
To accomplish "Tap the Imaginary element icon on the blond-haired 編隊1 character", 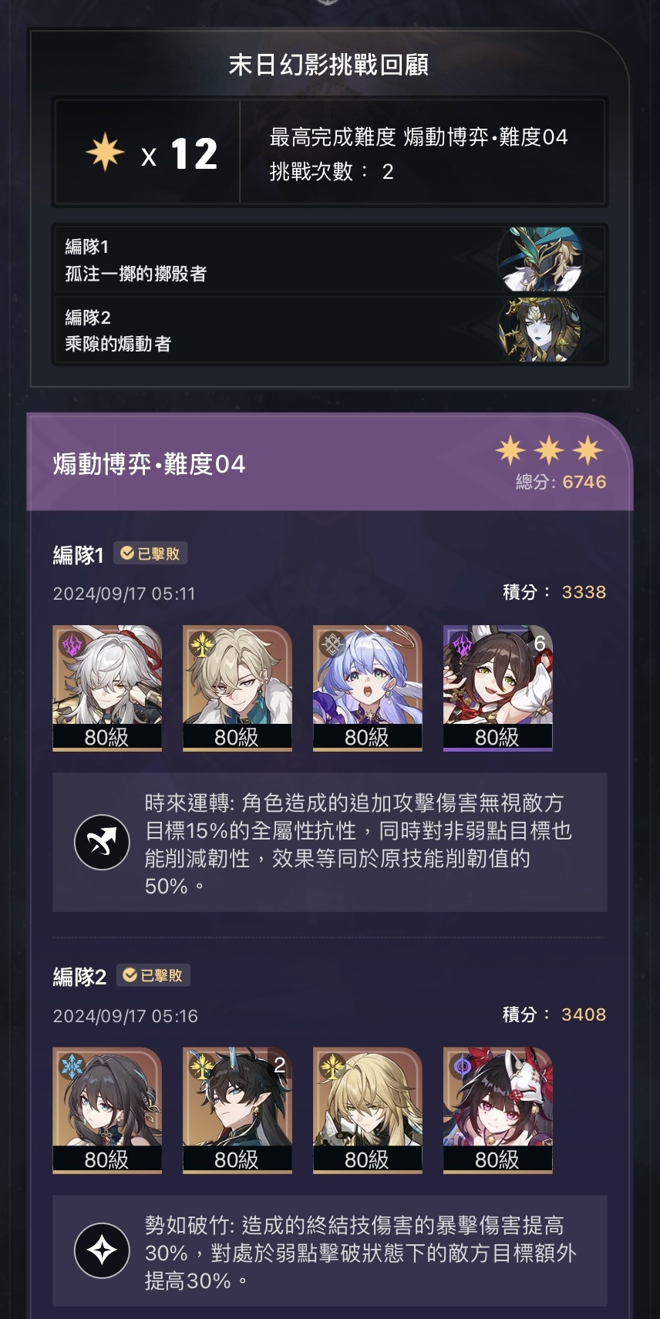I will tap(202, 644).
